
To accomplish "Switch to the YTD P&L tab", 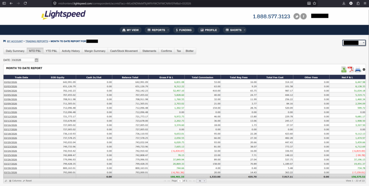I will click(x=51, y=51).
